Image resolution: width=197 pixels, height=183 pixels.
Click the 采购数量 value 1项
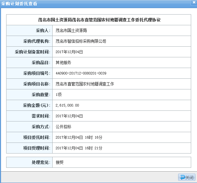(x=59, y=95)
